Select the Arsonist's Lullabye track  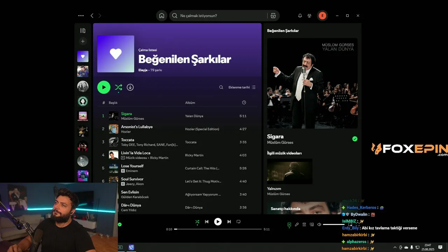[136, 127]
